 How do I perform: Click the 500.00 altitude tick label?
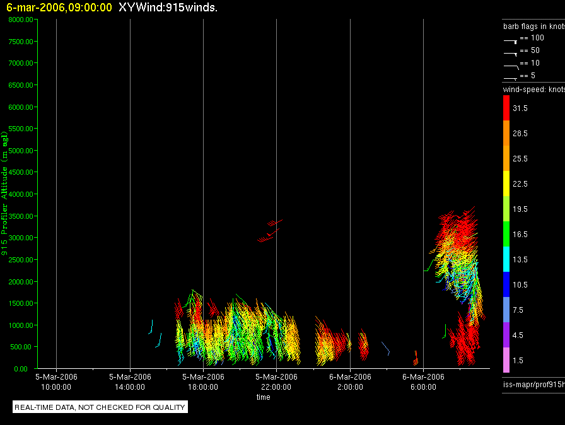[x=21, y=347]
